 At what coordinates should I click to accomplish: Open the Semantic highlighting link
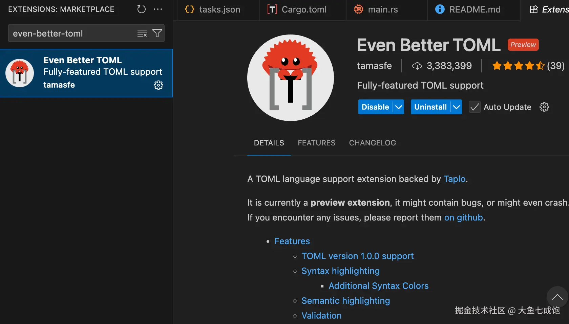coord(346,301)
